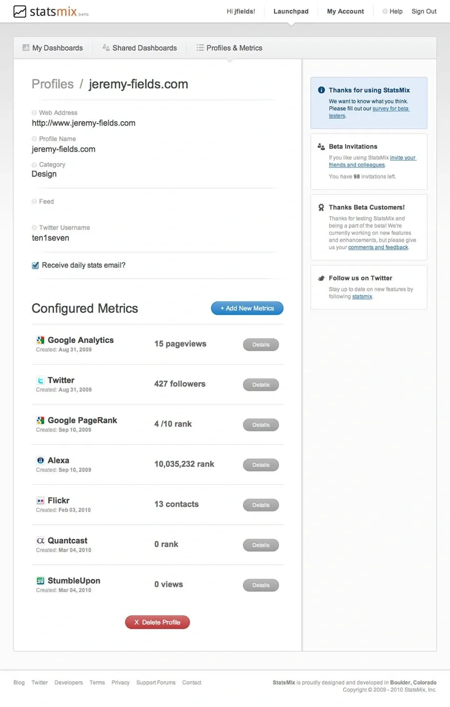This screenshot has height=707, width=450.
Task: Click the Help question mark icon
Action: [x=385, y=12]
